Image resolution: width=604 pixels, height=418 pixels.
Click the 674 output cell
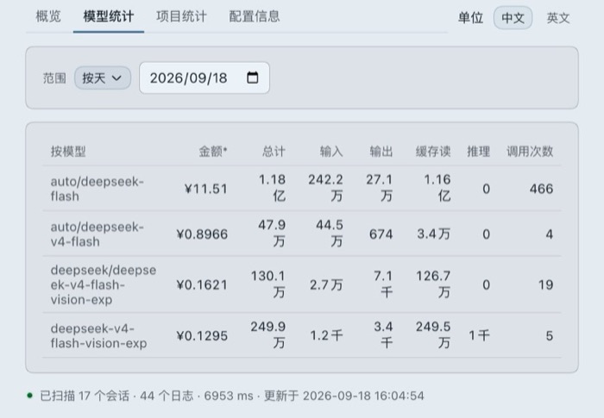381,234
